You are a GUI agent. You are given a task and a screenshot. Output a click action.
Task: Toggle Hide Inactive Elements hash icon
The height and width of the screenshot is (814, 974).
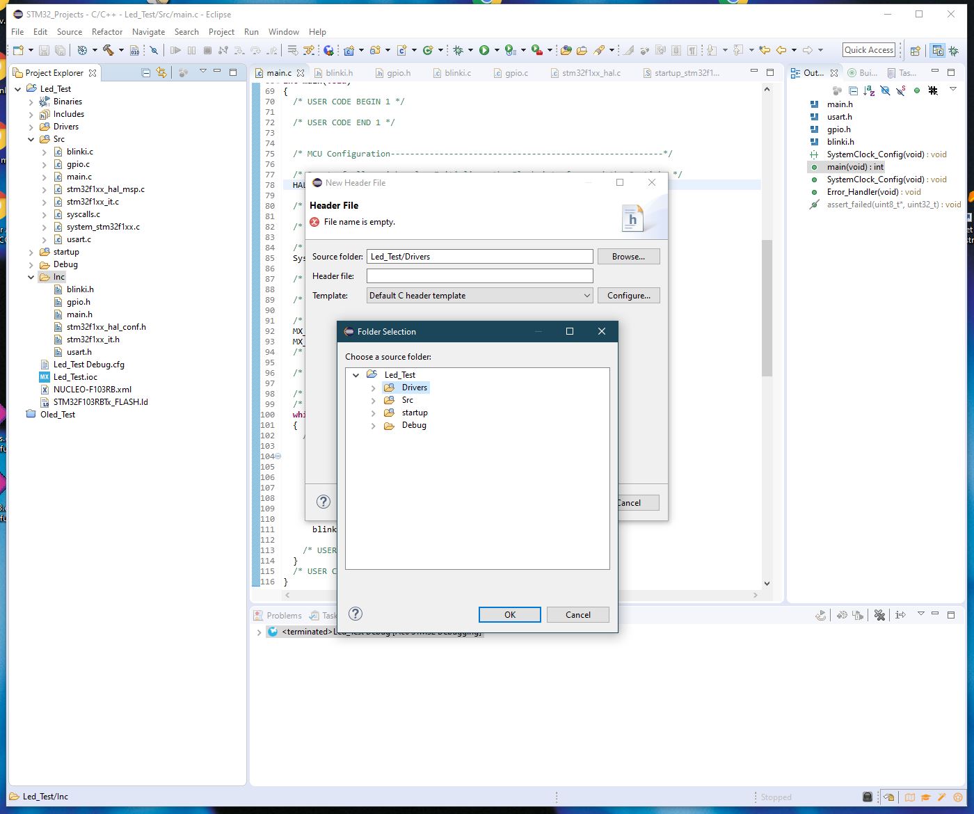click(x=933, y=90)
